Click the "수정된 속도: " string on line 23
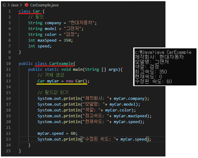198x158 pixels. [99, 139]
